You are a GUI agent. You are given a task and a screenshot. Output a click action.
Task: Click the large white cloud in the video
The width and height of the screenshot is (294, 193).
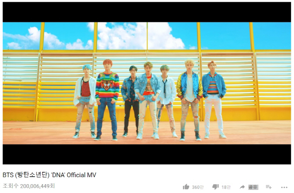139,36
